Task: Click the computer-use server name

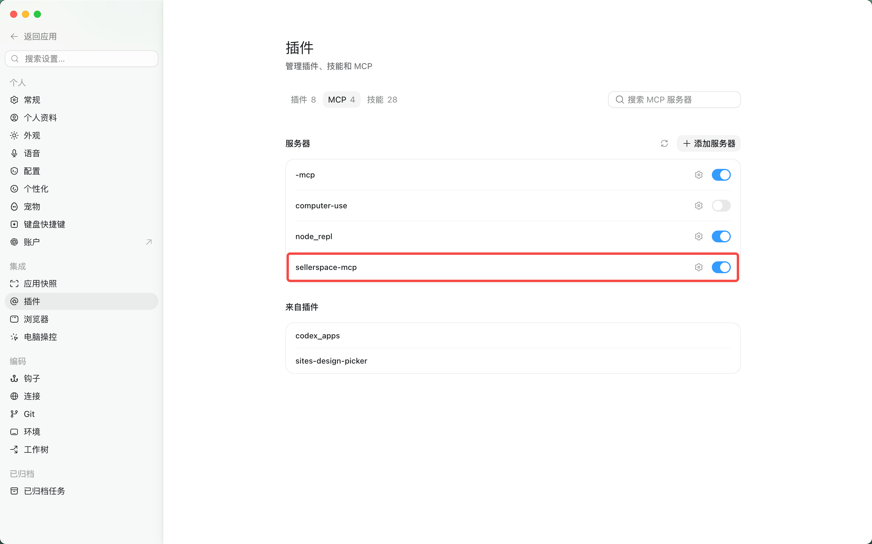Action: 321,206
